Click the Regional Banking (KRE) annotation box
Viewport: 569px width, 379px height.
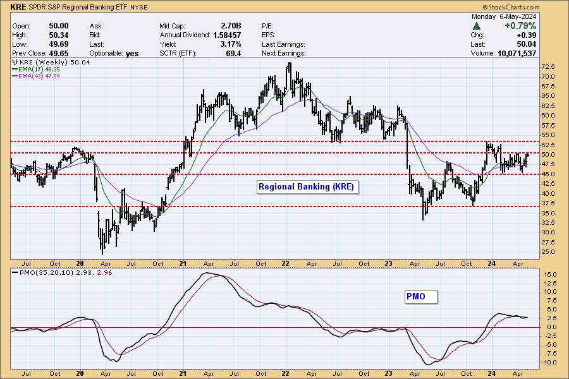[x=307, y=187]
